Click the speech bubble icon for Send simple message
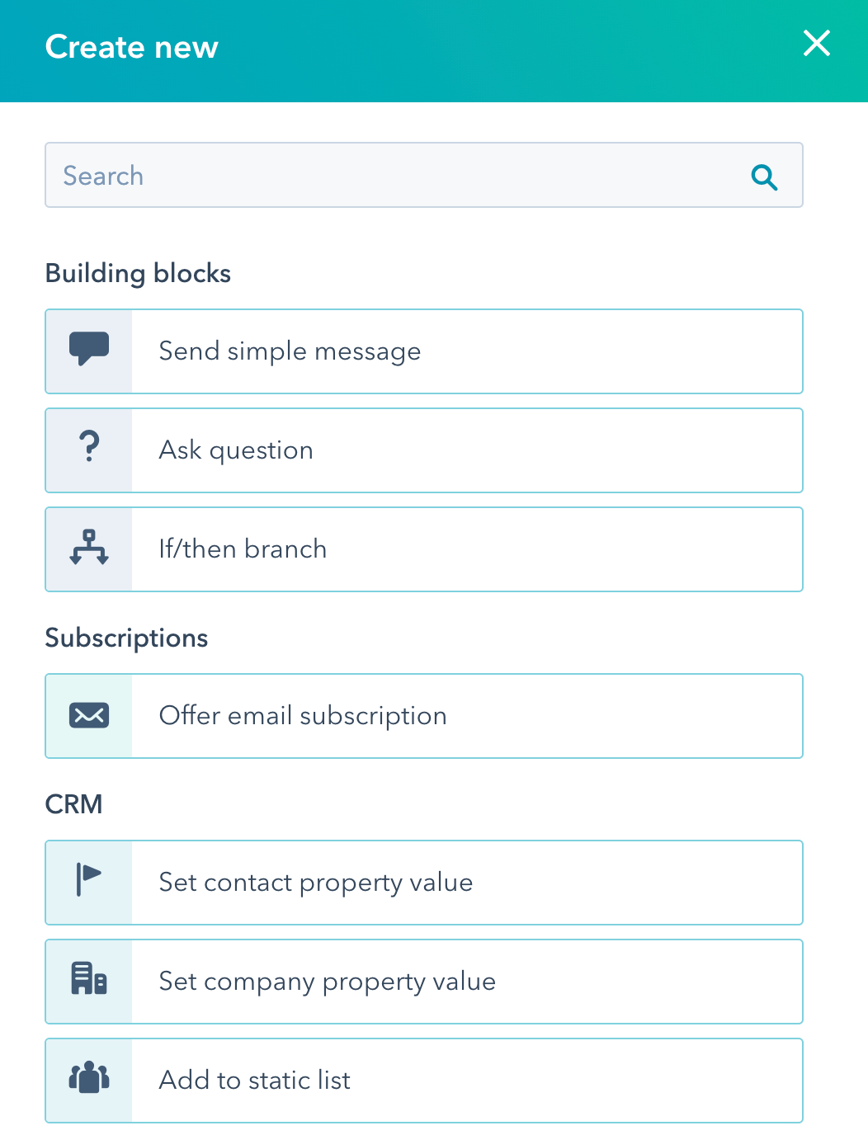 89,351
